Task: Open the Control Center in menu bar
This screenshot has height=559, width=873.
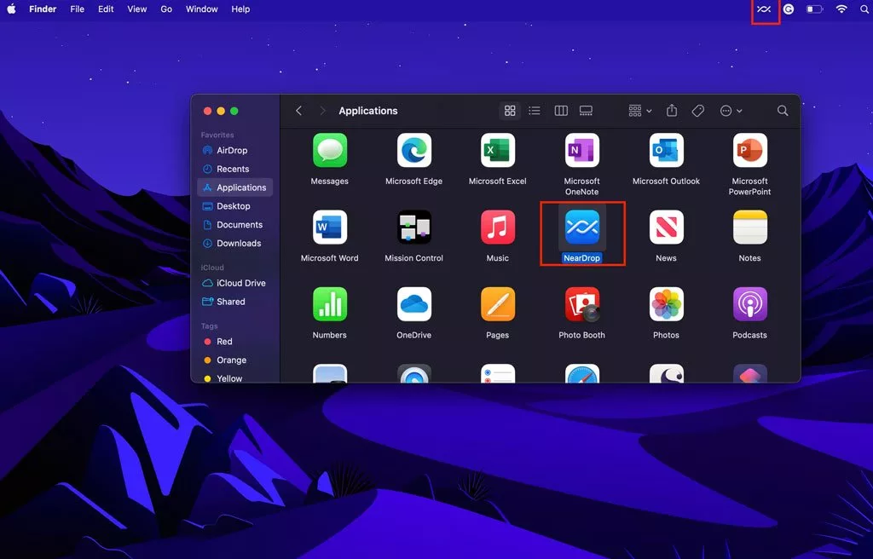Action: click(788, 9)
